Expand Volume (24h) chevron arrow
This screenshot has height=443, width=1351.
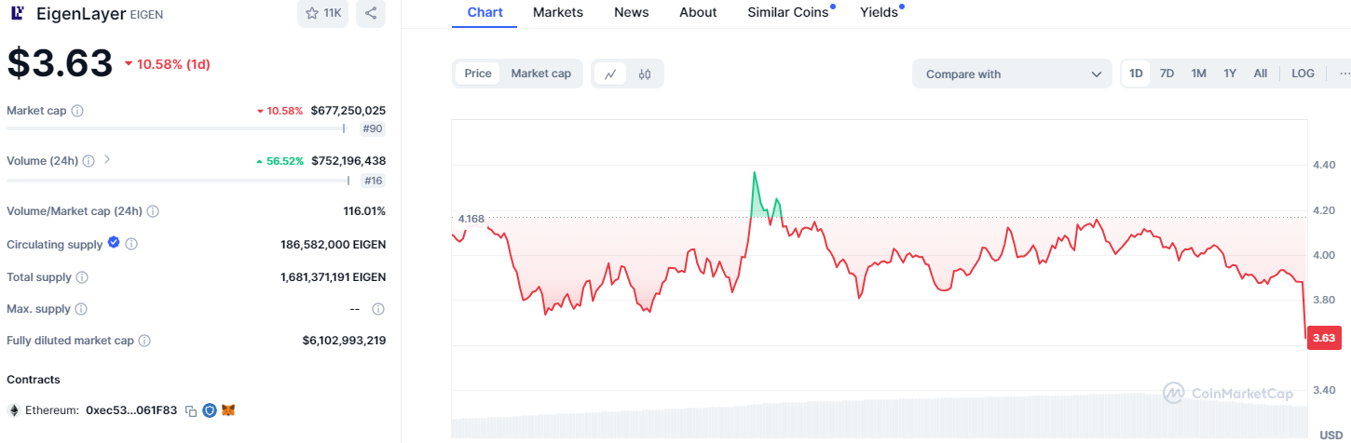tap(106, 160)
